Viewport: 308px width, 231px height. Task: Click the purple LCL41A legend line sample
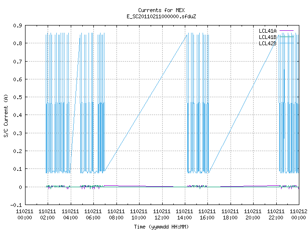(286, 31)
